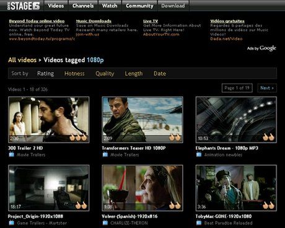Open the Beat Paradise Reloaded channel

(x=229, y=223)
